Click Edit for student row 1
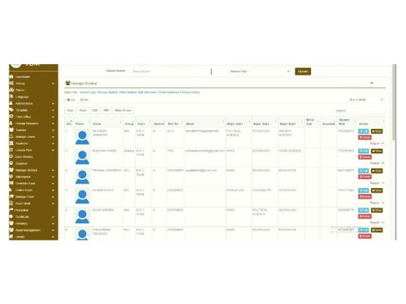This screenshot has height=304, width=406. click(364, 131)
